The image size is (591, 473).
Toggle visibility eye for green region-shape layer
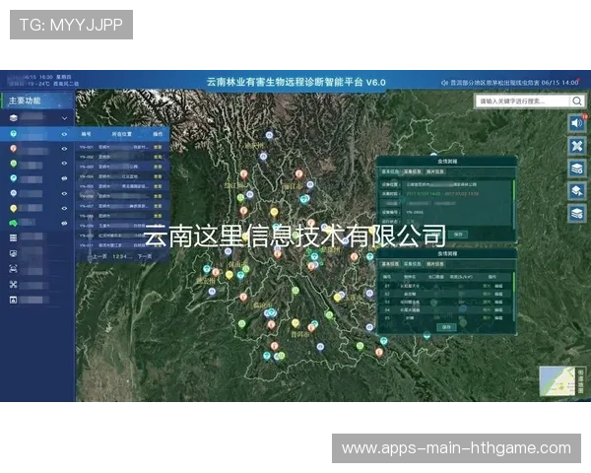point(64,223)
